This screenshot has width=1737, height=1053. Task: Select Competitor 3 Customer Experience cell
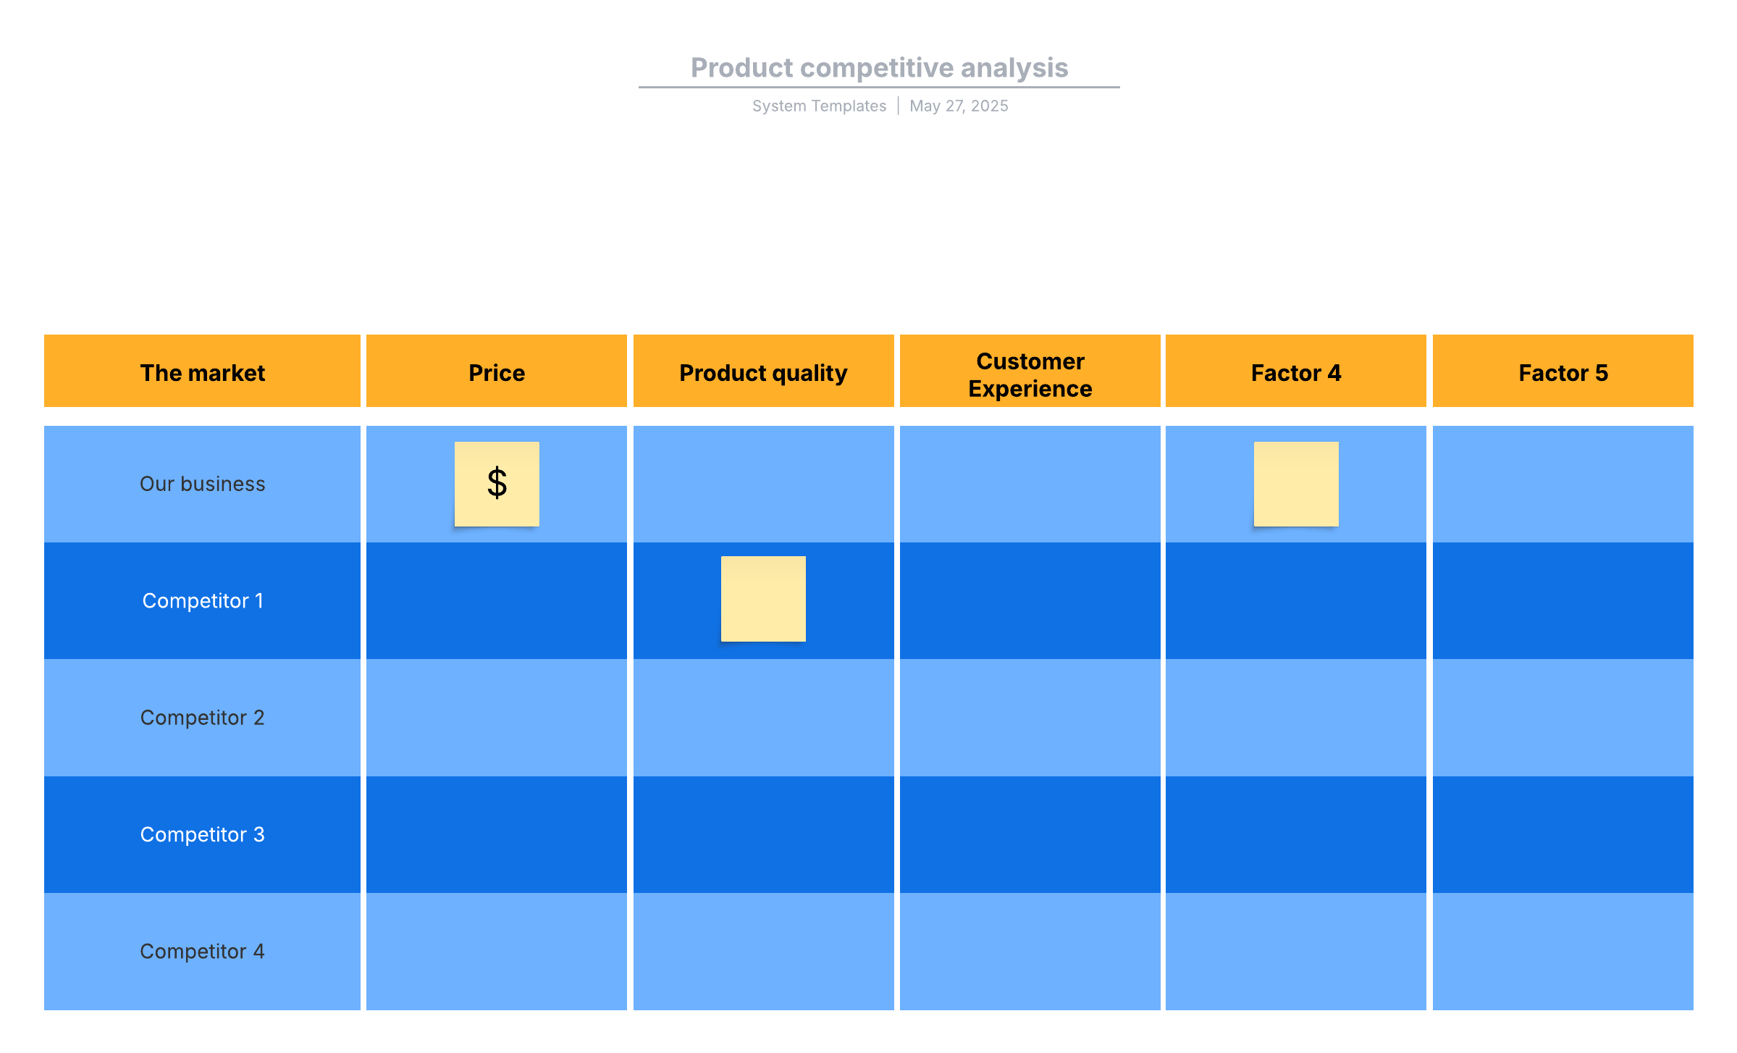point(1030,834)
